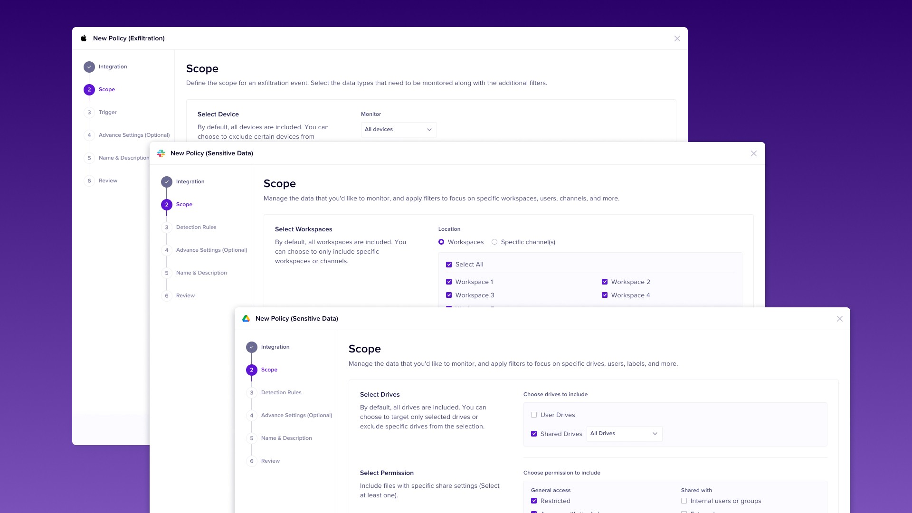This screenshot has width=912, height=513.
Task: Click the Apple logo in Exfiltration policy window
Action: (84, 38)
